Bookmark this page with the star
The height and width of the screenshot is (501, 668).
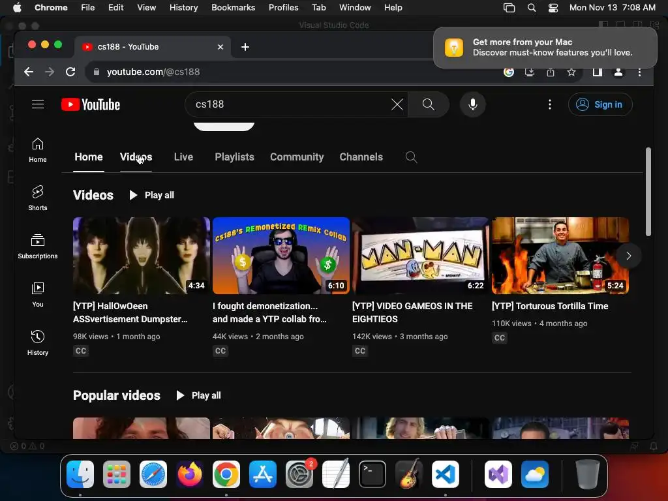pyautogui.click(x=571, y=72)
